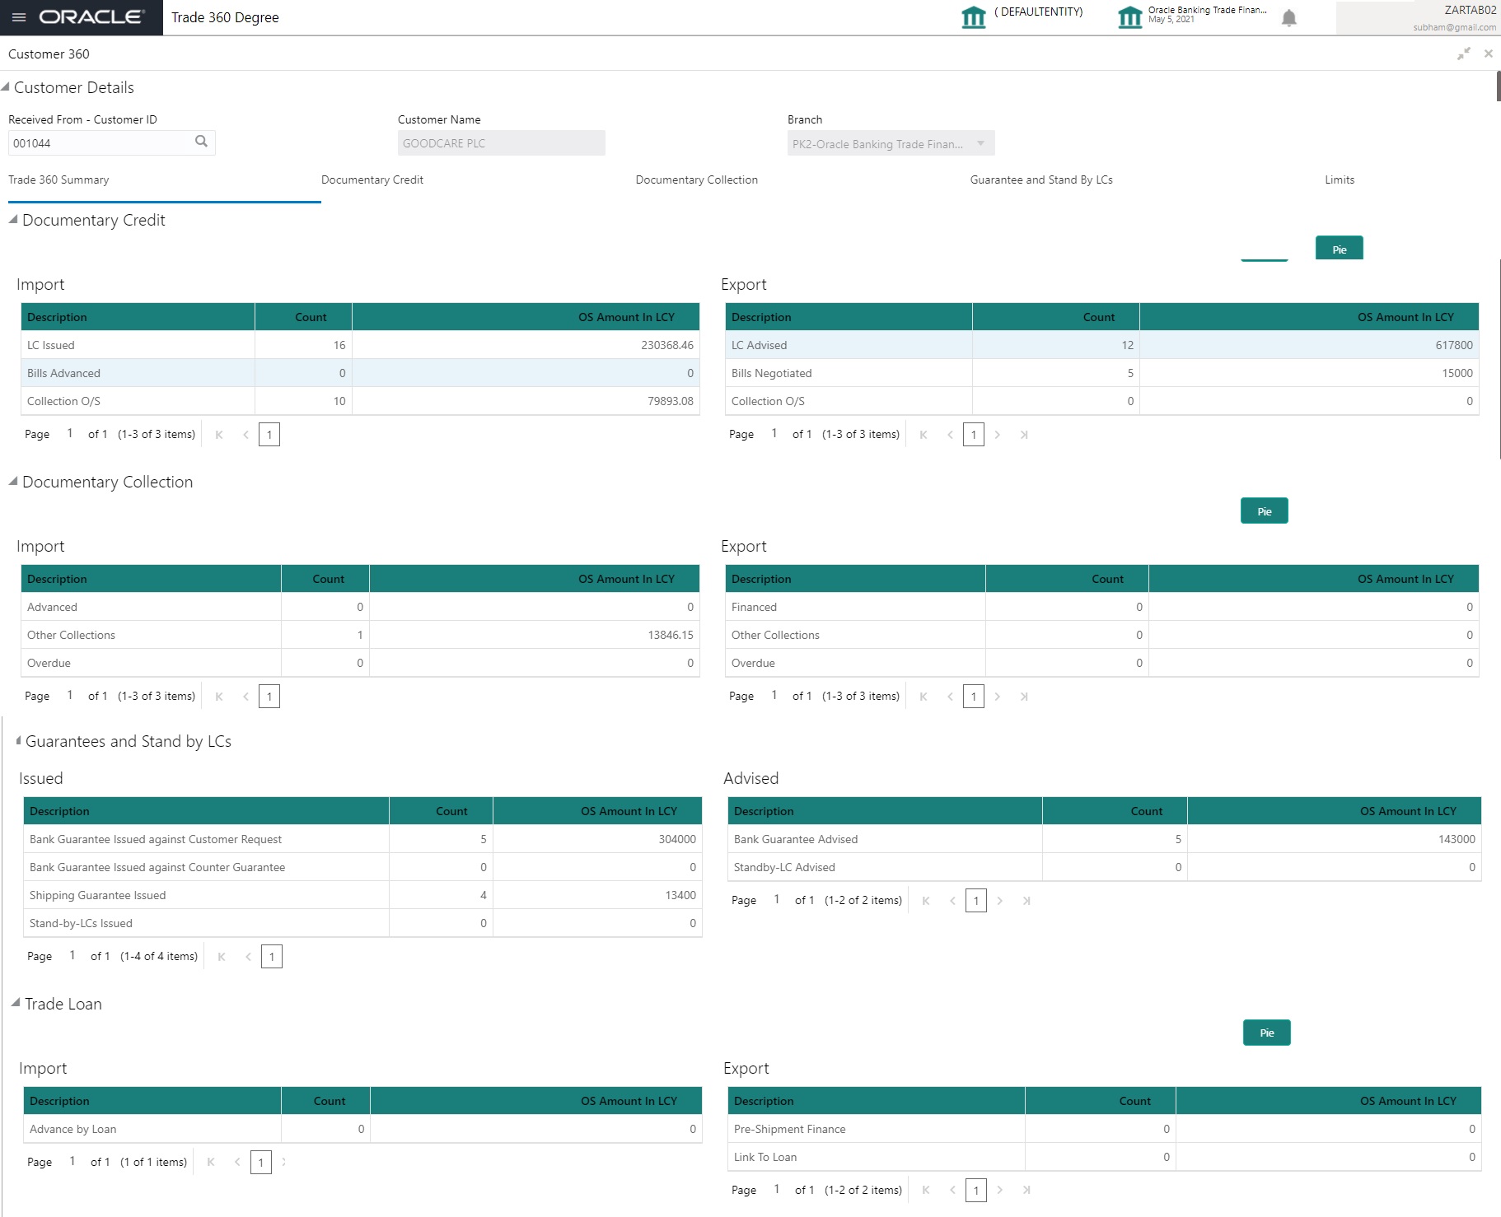The width and height of the screenshot is (1501, 1217).
Task: Select Bank Guarantee Issued against Customer Request row
Action: coord(362,839)
